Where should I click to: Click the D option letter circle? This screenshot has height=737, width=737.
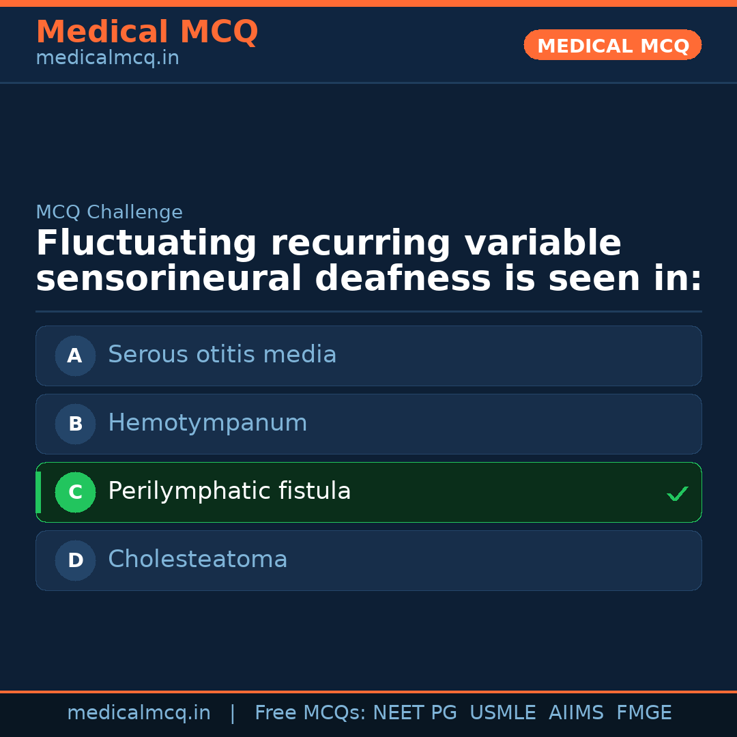[x=75, y=560]
